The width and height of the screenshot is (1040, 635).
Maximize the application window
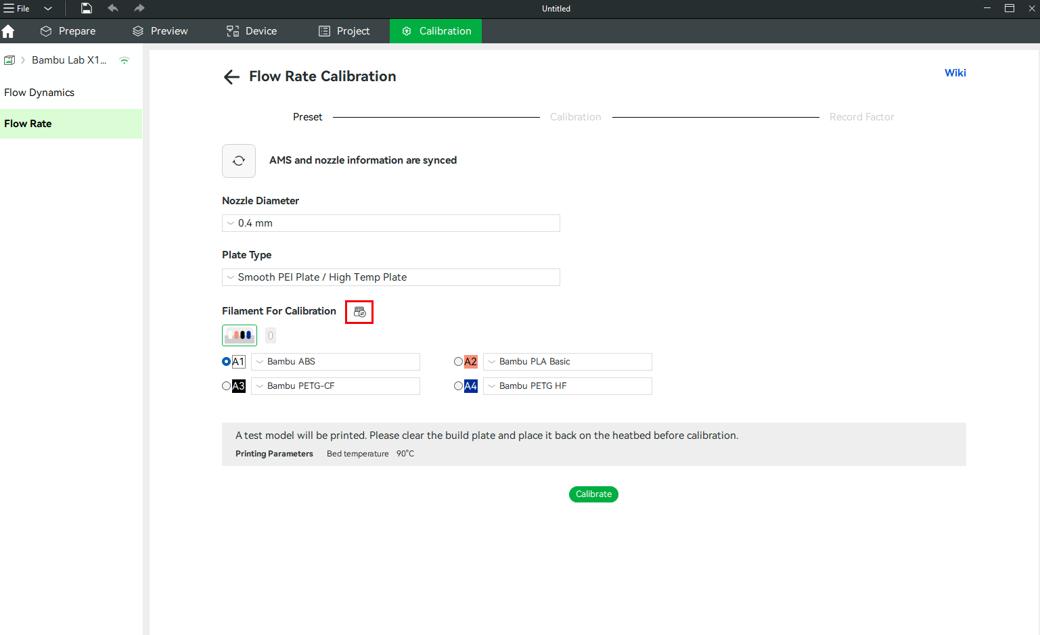(x=1010, y=8)
